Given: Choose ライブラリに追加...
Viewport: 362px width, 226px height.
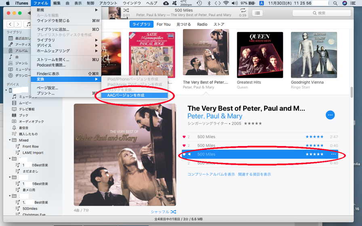Looking at the screenshot, I should (66, 29).
